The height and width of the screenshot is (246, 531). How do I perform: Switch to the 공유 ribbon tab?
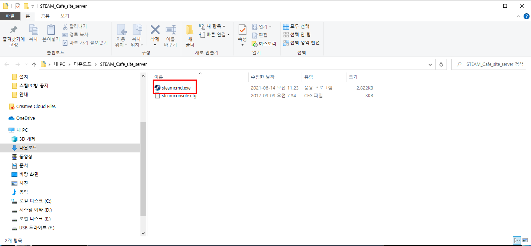coord(45,16)
